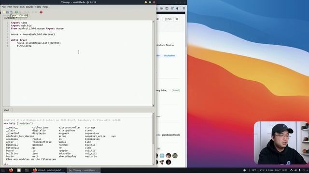Click the Firefox icon in taskbar
The image size is (309, 173).
(x=11, y=170)
